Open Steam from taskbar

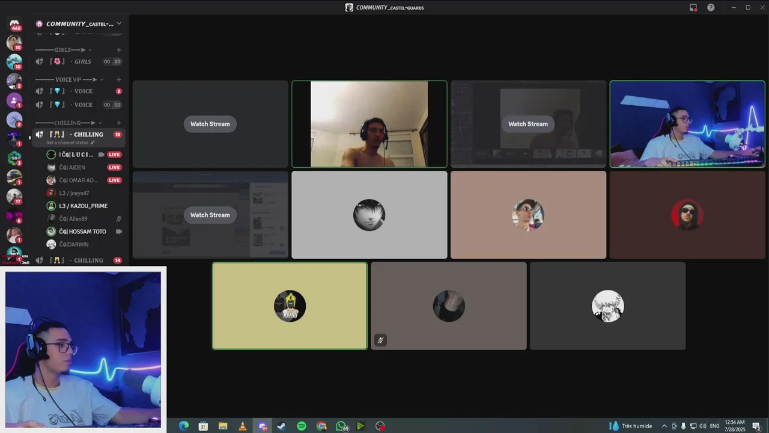tap(281, 426)
